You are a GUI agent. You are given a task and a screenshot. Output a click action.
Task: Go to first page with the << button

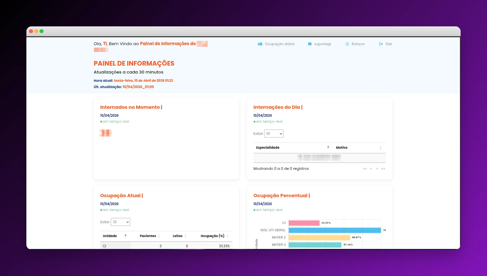pos(365,169)
